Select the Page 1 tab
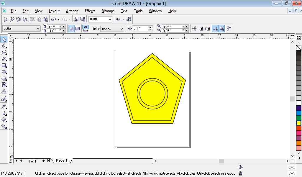The height and width of the screenshot is (177, 302). [x=62, y=160]
